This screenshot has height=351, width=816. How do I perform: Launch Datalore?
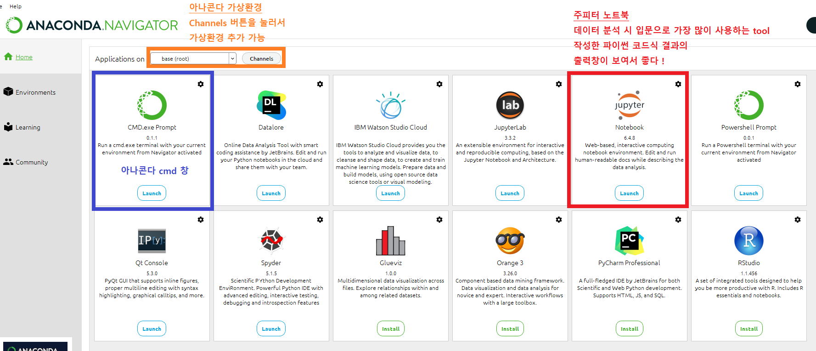tap(271, 193)
